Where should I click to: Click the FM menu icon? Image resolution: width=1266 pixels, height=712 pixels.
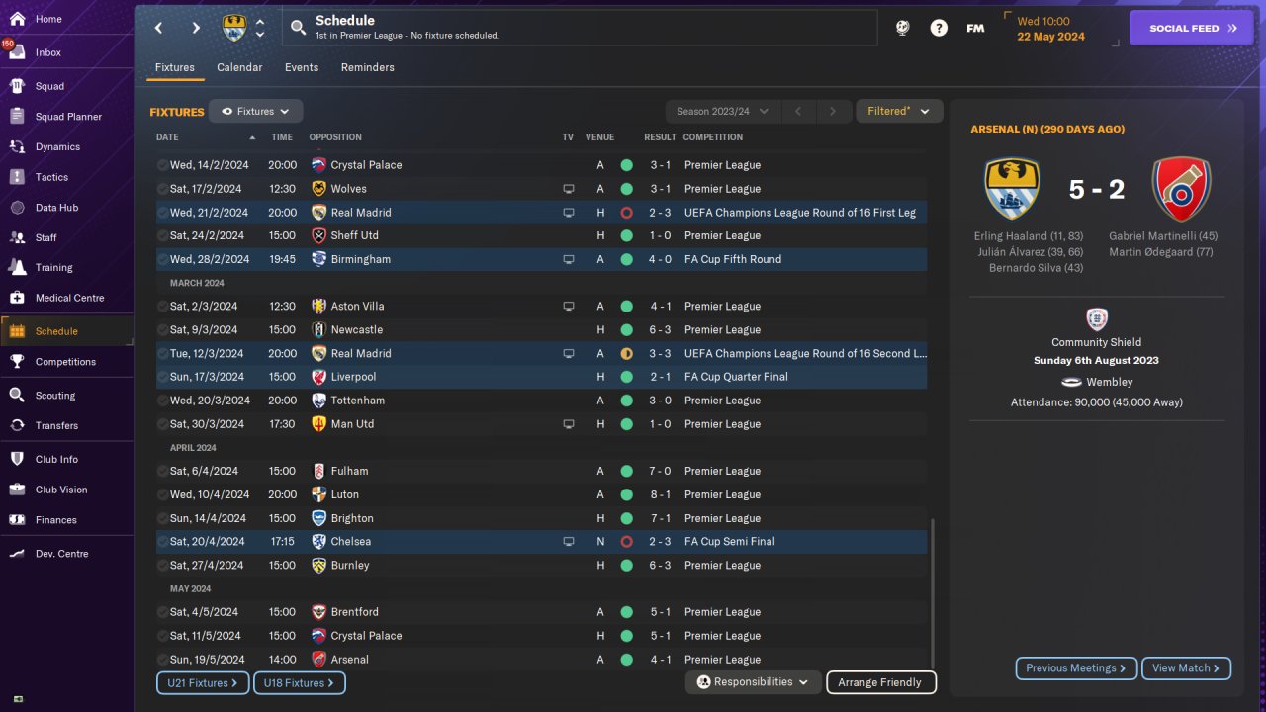[x=975, y=28]
